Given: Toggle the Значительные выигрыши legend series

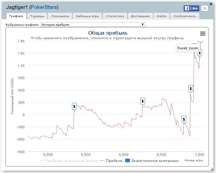Looking at the screenshot, I should coord(152,161).
